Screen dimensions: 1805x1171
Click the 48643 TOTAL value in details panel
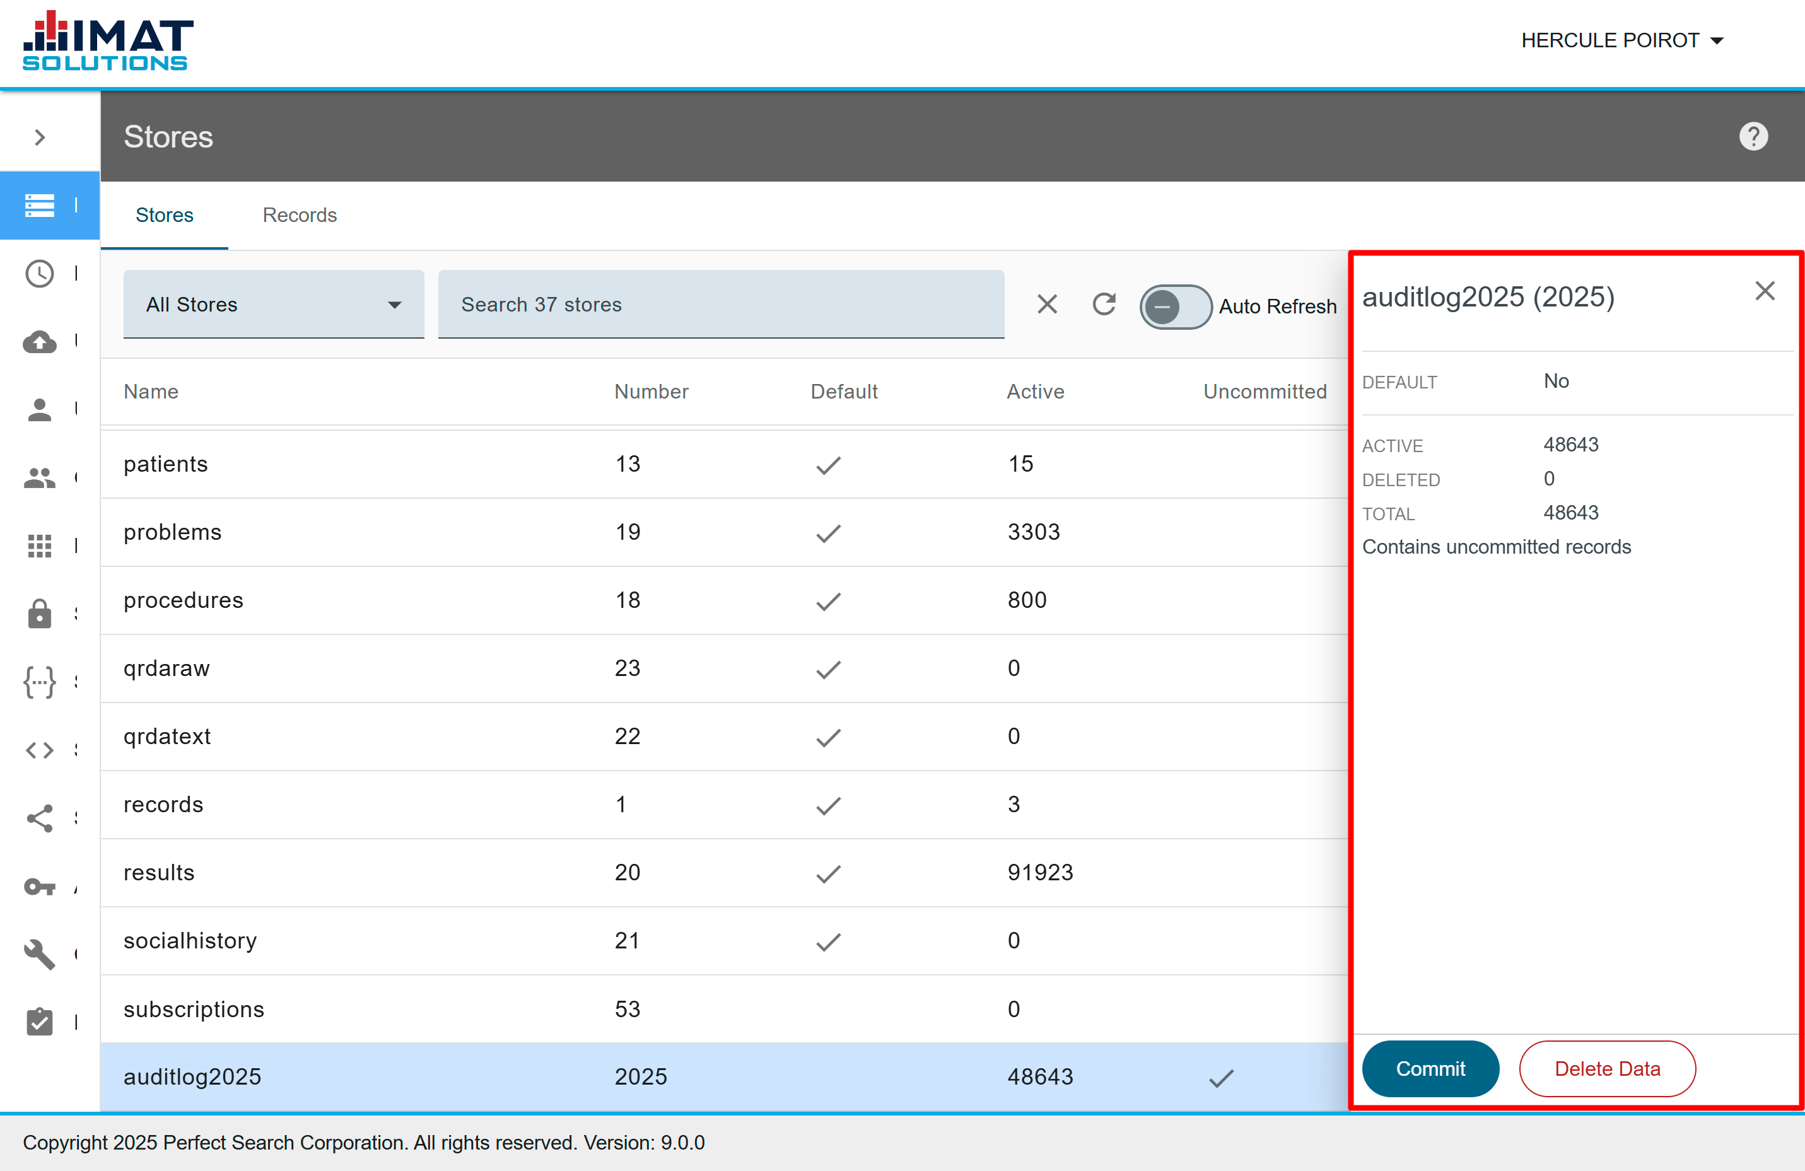(1570, 513)
